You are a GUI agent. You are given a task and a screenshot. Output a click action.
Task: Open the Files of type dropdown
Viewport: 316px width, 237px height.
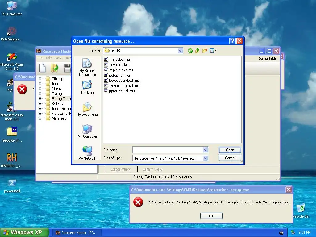(x=205, y=158)
